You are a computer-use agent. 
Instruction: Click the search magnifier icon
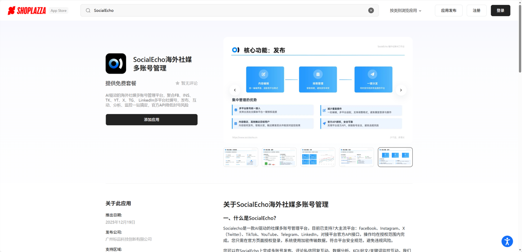pyautogui.click(x=88, y=10)
